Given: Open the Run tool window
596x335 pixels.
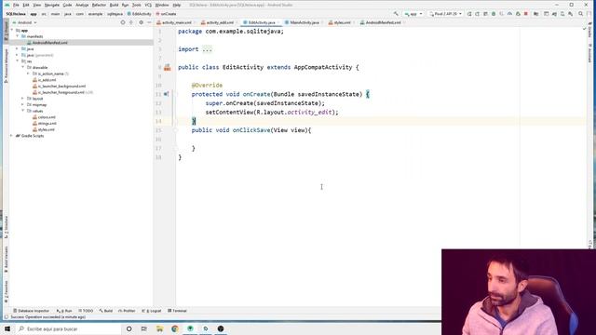Looking at the screenshot, I should pos(64,311).
